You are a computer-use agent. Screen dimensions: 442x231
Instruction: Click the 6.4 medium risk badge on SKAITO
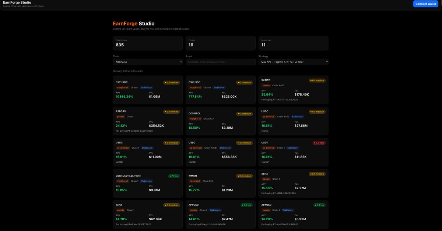317,80
